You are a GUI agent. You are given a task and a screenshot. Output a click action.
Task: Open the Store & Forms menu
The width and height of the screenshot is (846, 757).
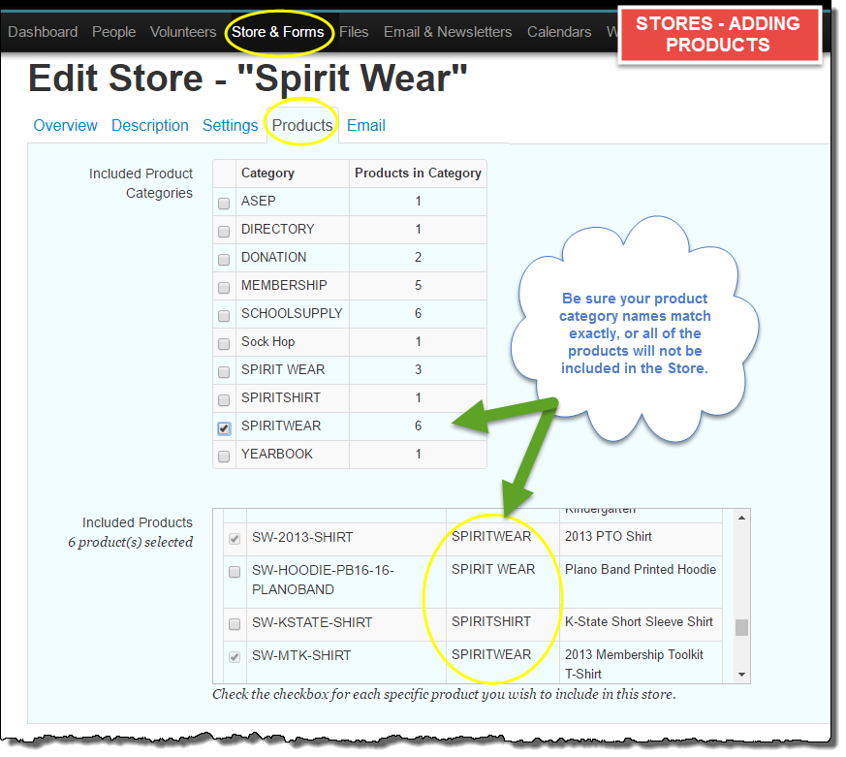click(278, 32)
